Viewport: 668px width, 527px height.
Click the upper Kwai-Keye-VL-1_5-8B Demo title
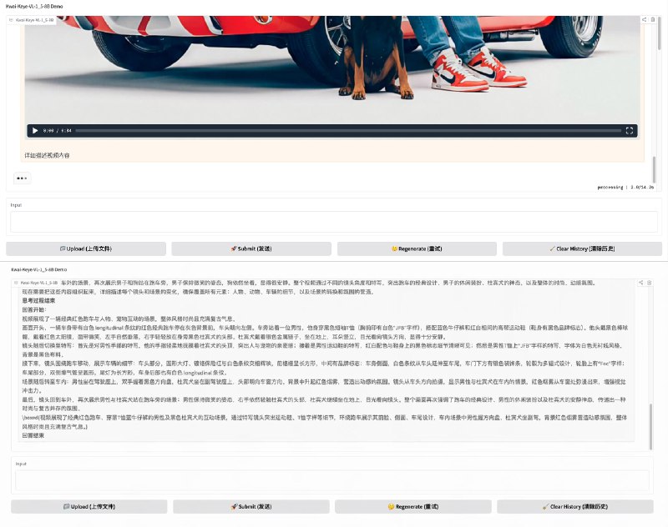(34, 7)
